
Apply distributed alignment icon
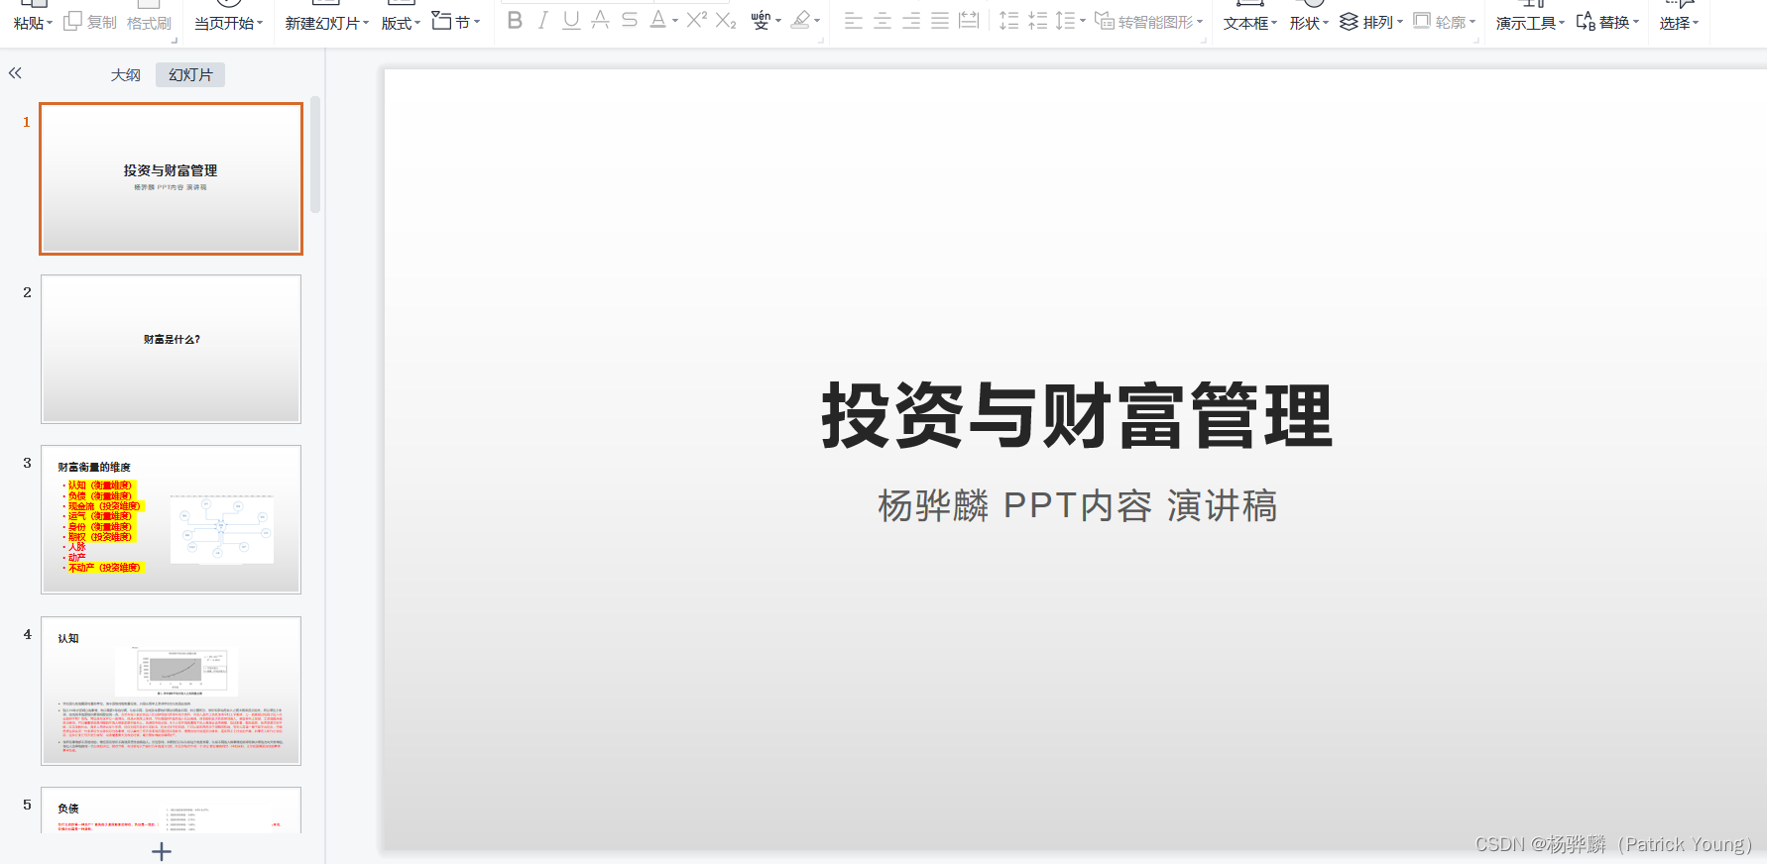point(969,21)
